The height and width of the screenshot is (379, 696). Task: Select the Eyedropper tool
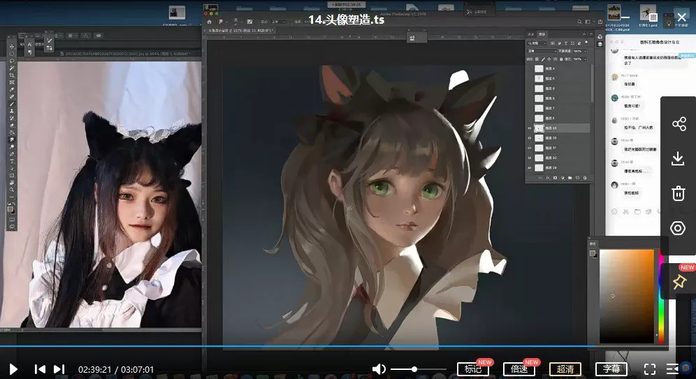[12, 89]
